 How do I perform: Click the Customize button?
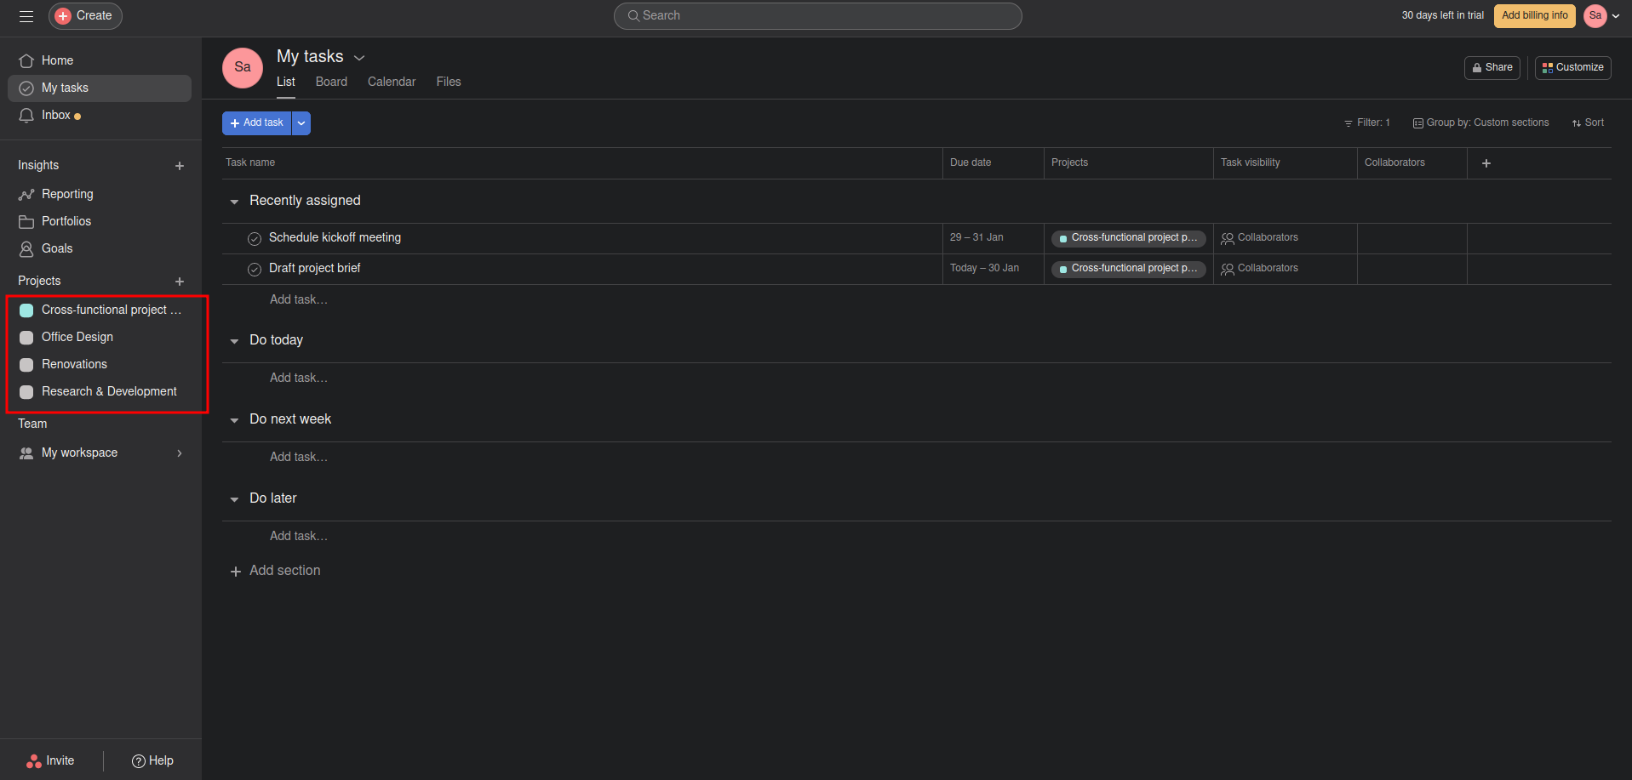pyautogui.click(x=1572, y=68)
